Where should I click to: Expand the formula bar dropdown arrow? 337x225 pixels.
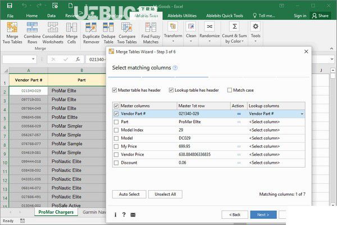click(332, 59)
